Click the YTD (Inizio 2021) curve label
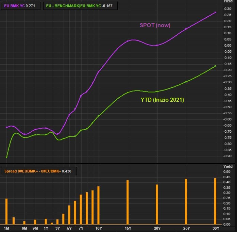Image resolution: width=237 pixels, height=232 pixels. click(162, 100)
